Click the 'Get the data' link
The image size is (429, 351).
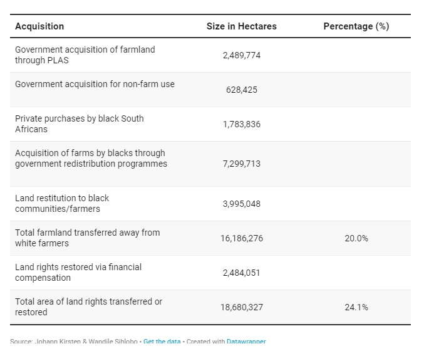[162, 342]
